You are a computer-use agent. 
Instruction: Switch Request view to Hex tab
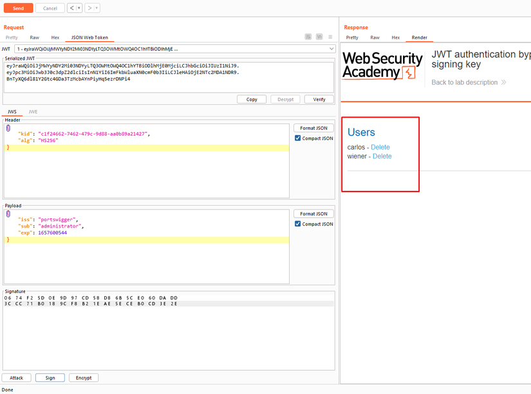55,37
